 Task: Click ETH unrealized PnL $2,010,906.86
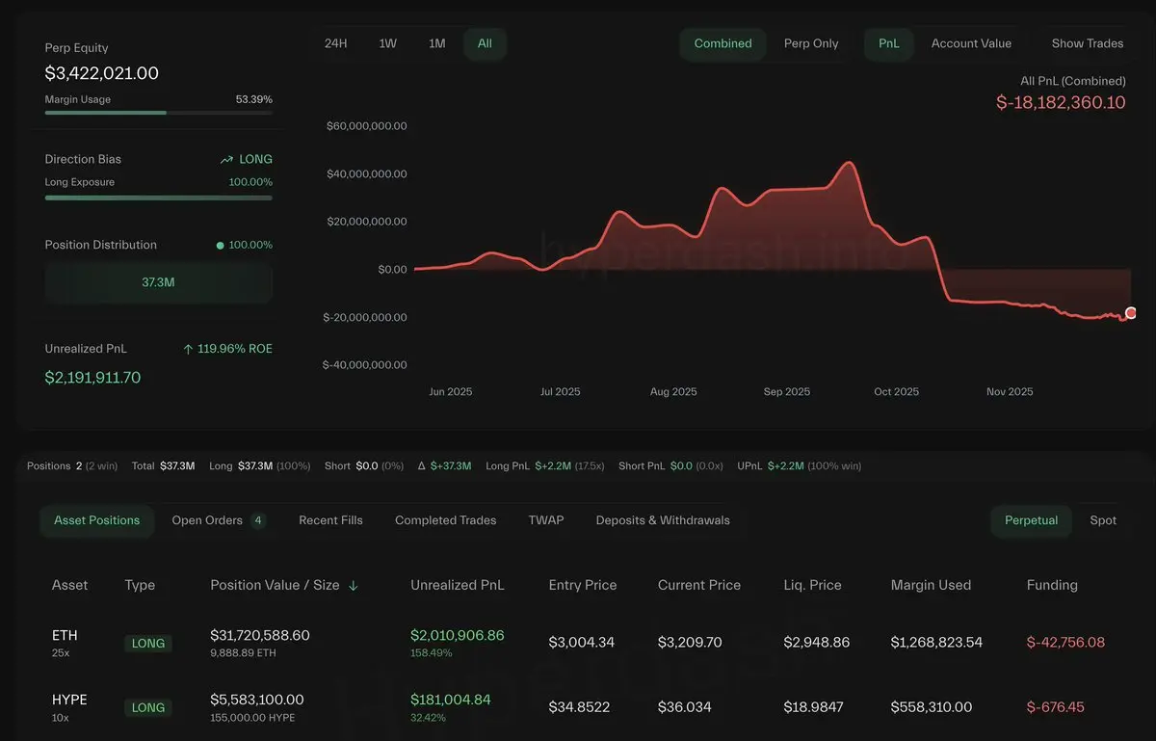pos(457,635)
